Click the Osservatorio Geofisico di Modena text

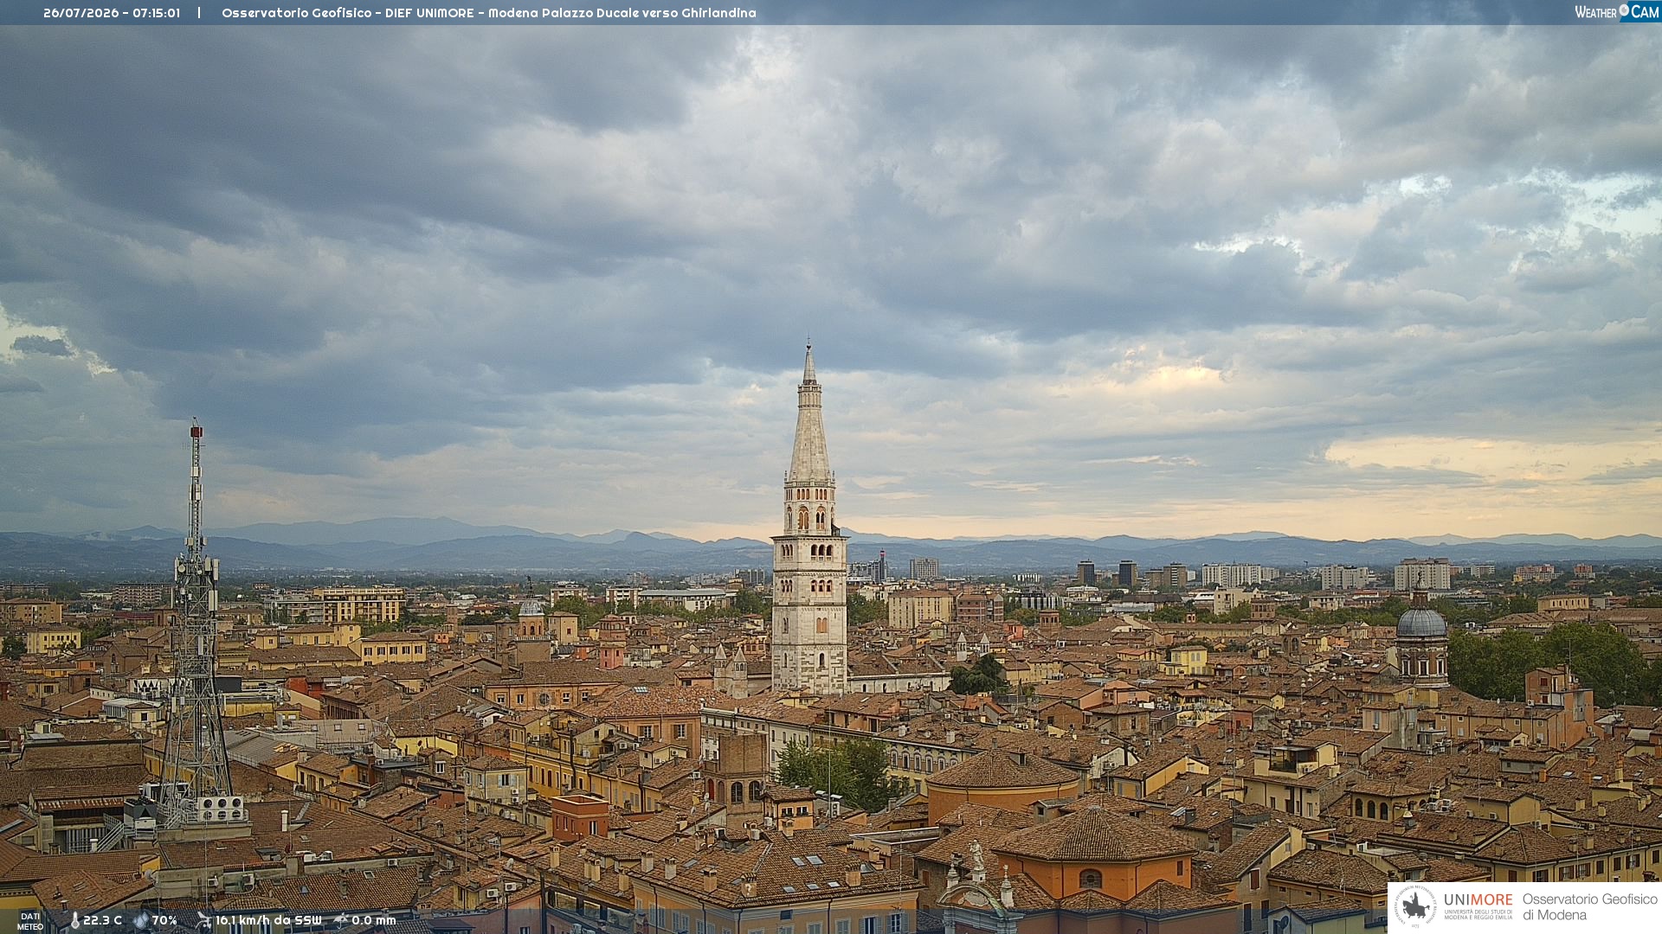click(x=1590, y=907)
